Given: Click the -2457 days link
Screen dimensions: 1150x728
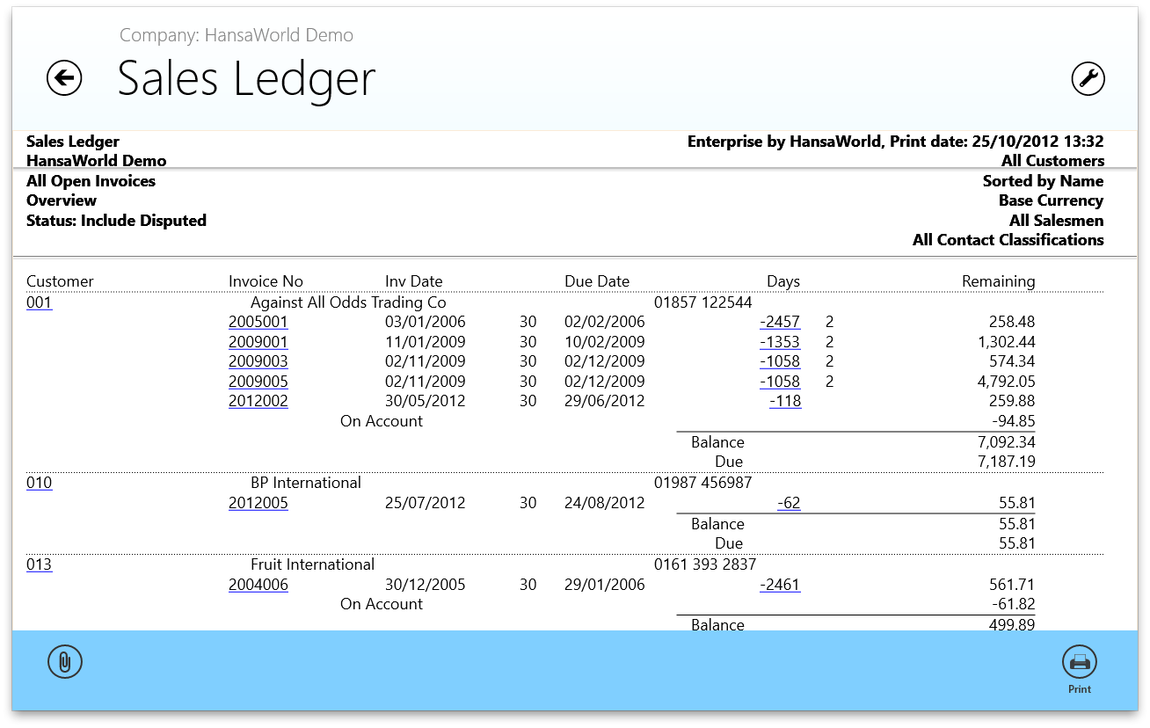Looking at the screenshot, I should click(780, 322).
